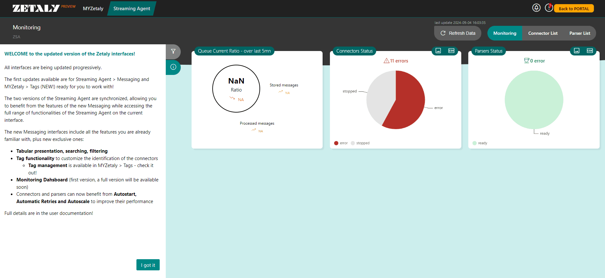Image resolution: width=605 pixels, height=278 pixels.
Task: Click the Stored messages label
Action: (284, 85)
